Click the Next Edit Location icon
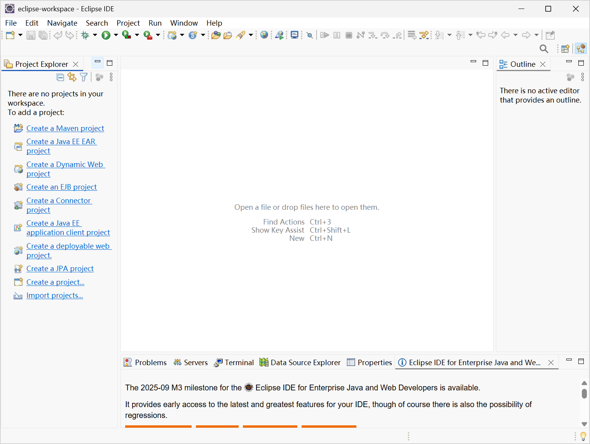The height and width of the screenshot is (444, 590). [493, 35]
